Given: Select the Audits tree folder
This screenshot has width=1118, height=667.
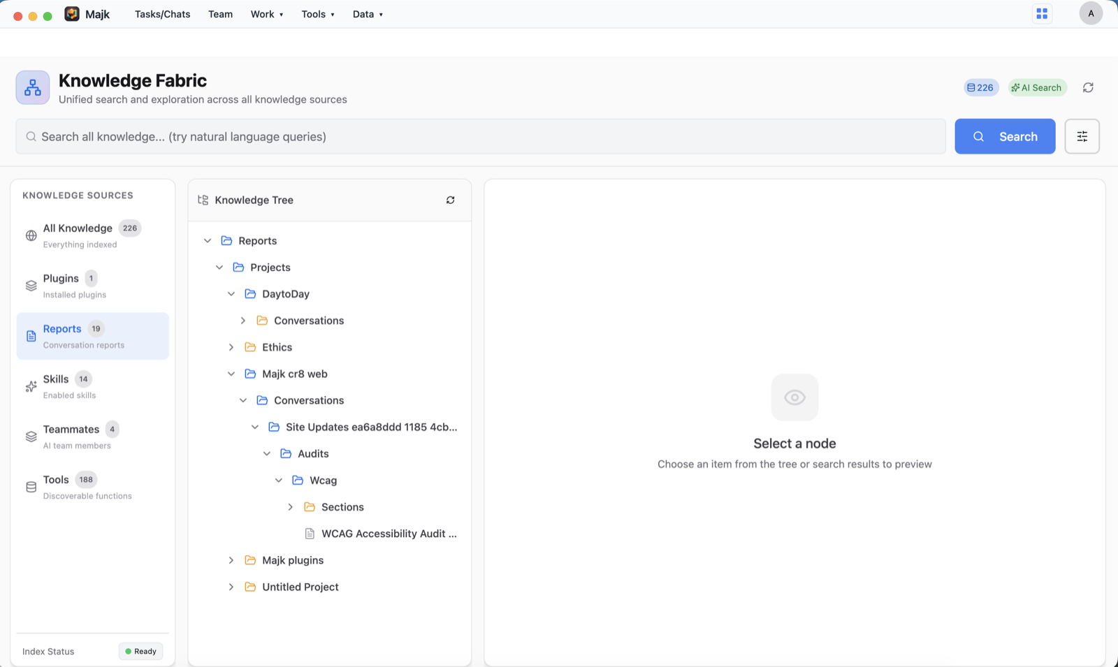Looking at the screenshot, I should 313,453.
